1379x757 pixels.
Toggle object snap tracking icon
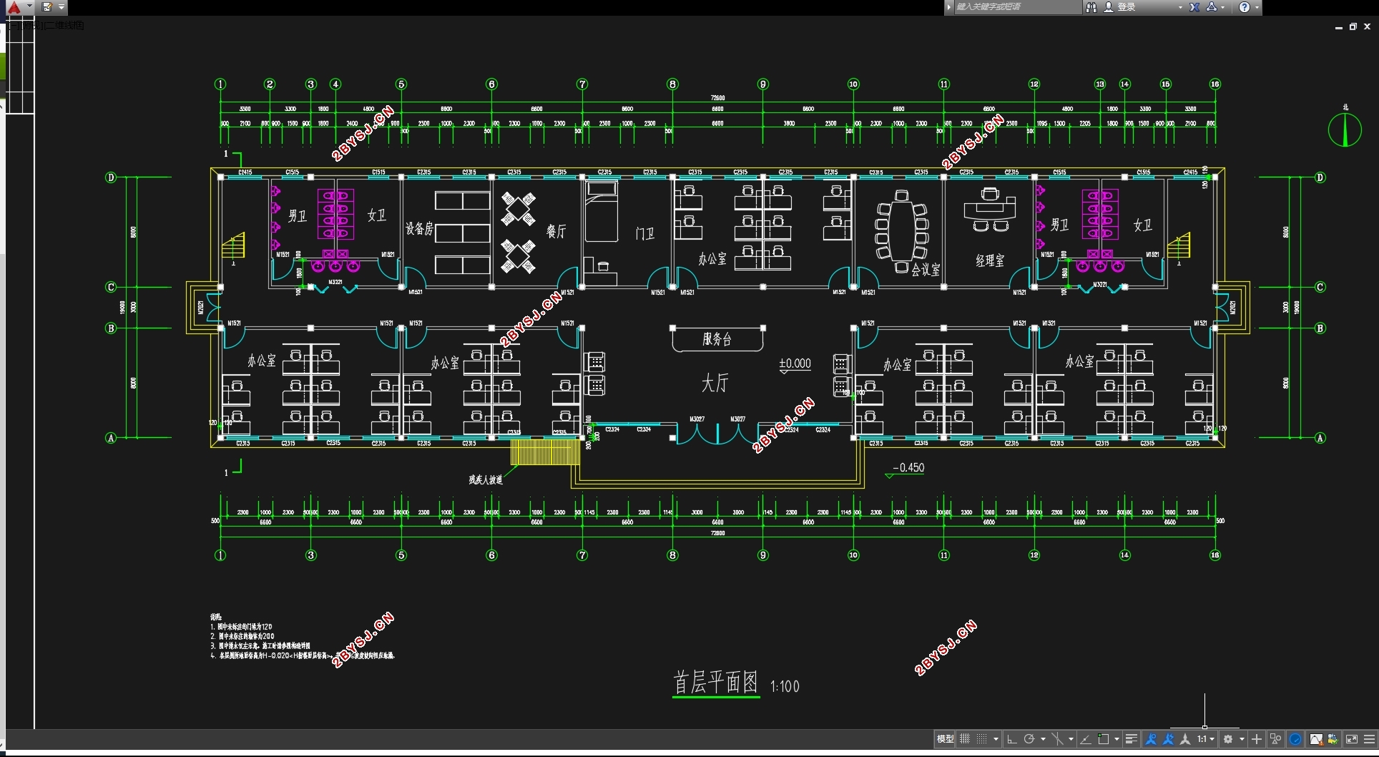pos(1086,739)
